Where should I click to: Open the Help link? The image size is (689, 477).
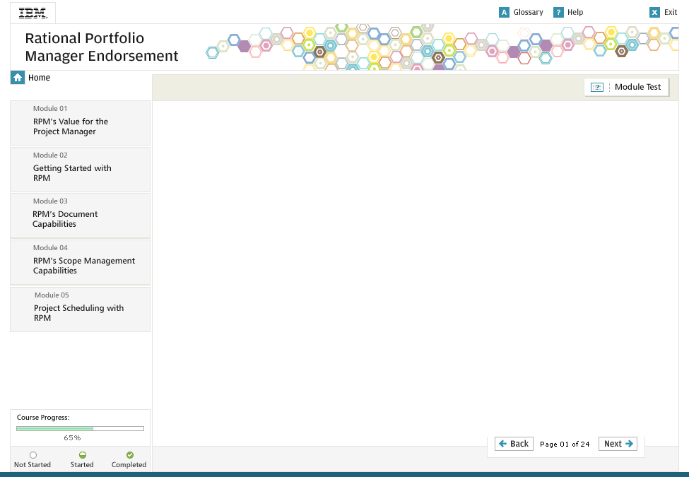(x=575, y=12)
